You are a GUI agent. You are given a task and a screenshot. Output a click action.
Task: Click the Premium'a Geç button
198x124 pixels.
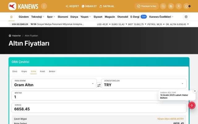pyautogui.click(x=147, y=6)
